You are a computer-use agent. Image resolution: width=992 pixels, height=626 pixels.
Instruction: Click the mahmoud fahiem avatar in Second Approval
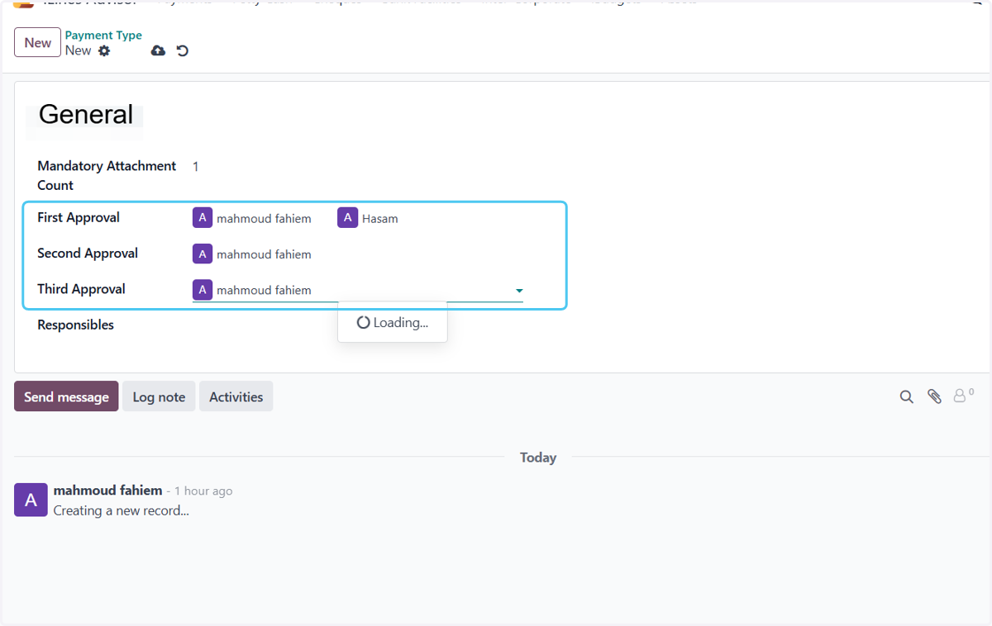coord(203,254)
